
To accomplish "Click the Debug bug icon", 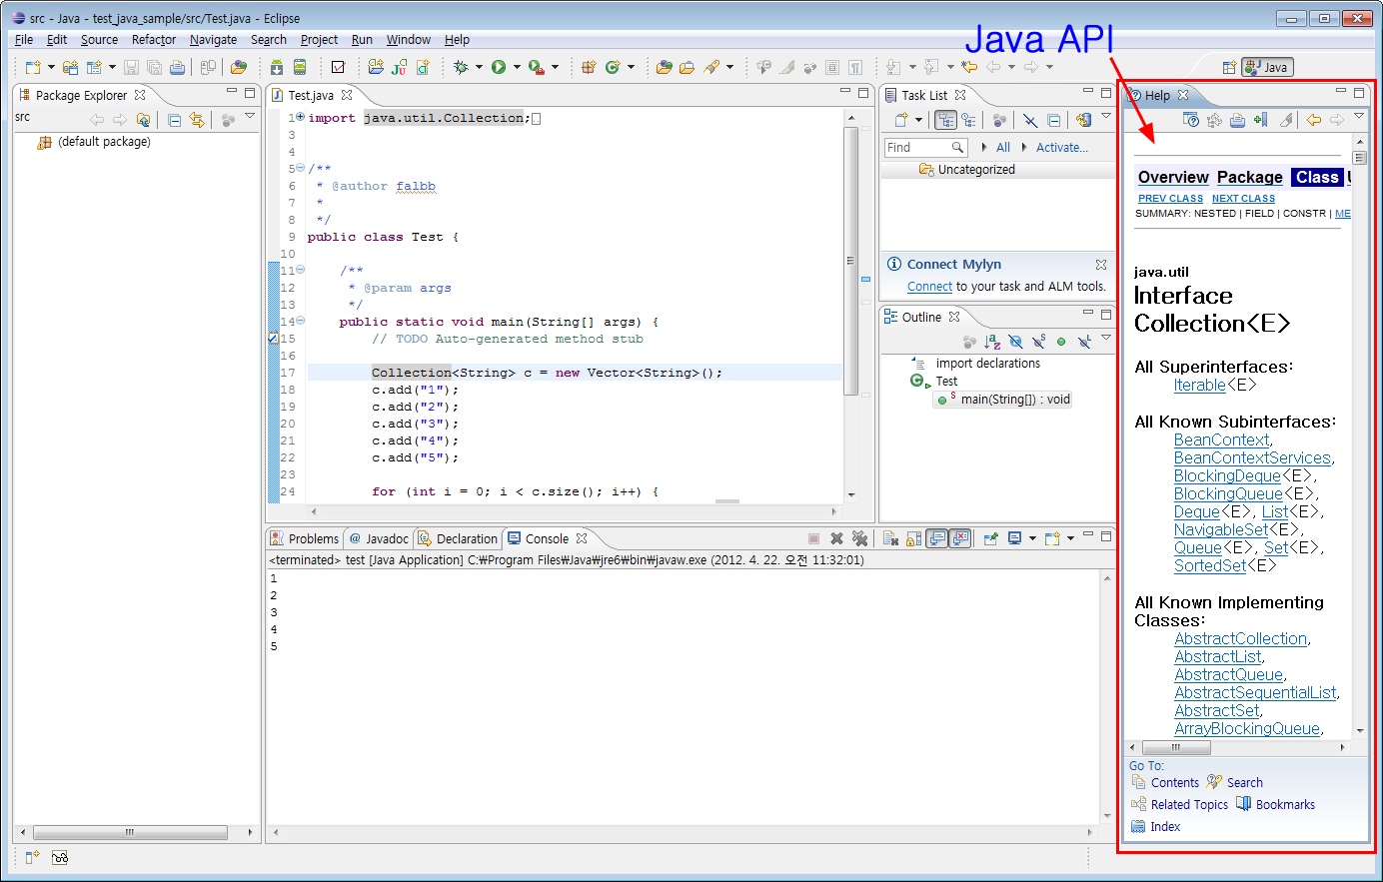I will pyautogui.click(x=461, y=67).
